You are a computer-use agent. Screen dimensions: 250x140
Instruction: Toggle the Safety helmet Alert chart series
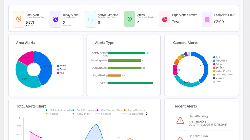coord(59,110)
